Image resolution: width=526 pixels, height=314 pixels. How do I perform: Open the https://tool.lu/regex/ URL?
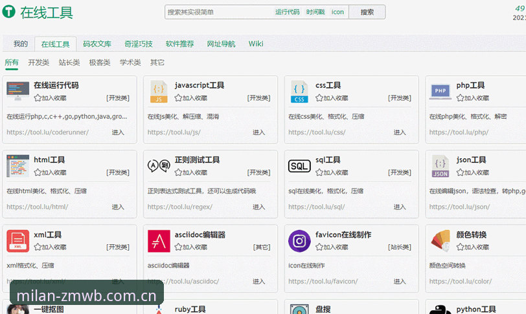pyautogui.click(x=180, y=207)
